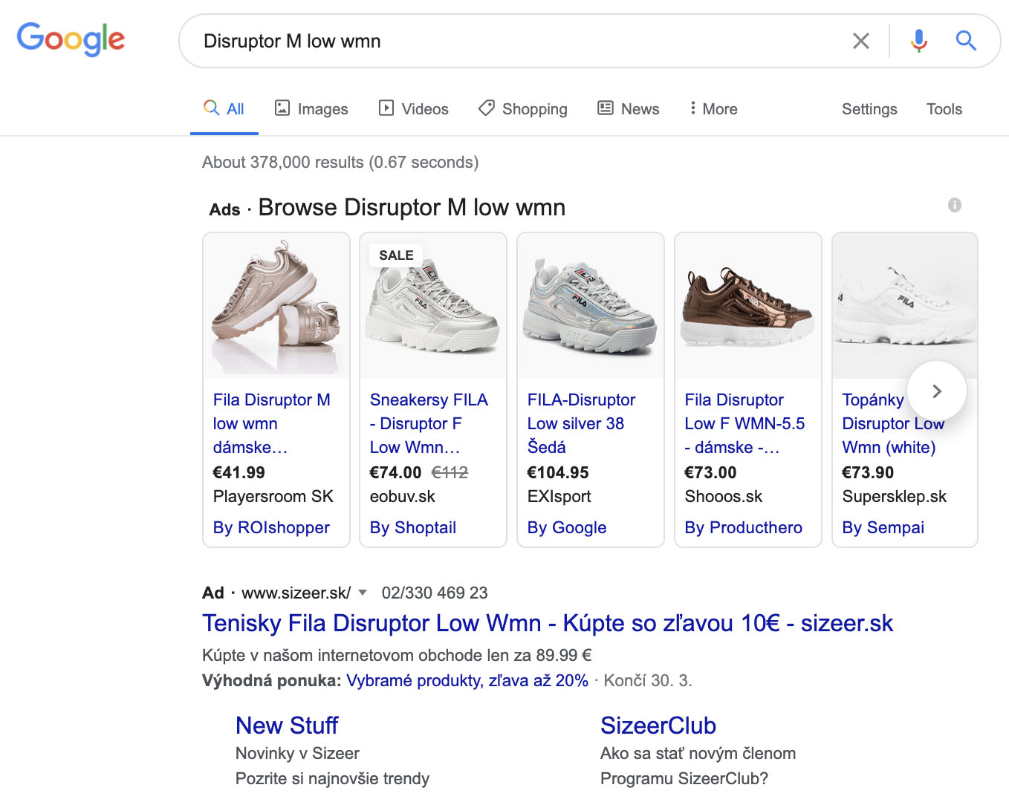Click the SALE badge on eobuv.sk product

(396, 255)
